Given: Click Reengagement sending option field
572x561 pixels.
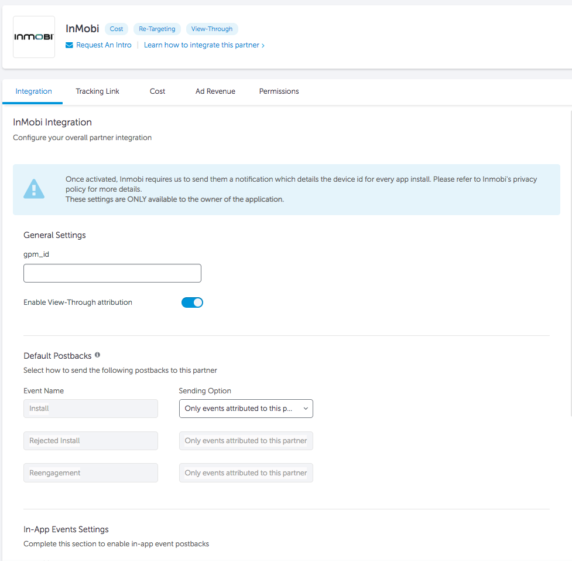Looking at the screenshot, I should click(x=246, y=473).
